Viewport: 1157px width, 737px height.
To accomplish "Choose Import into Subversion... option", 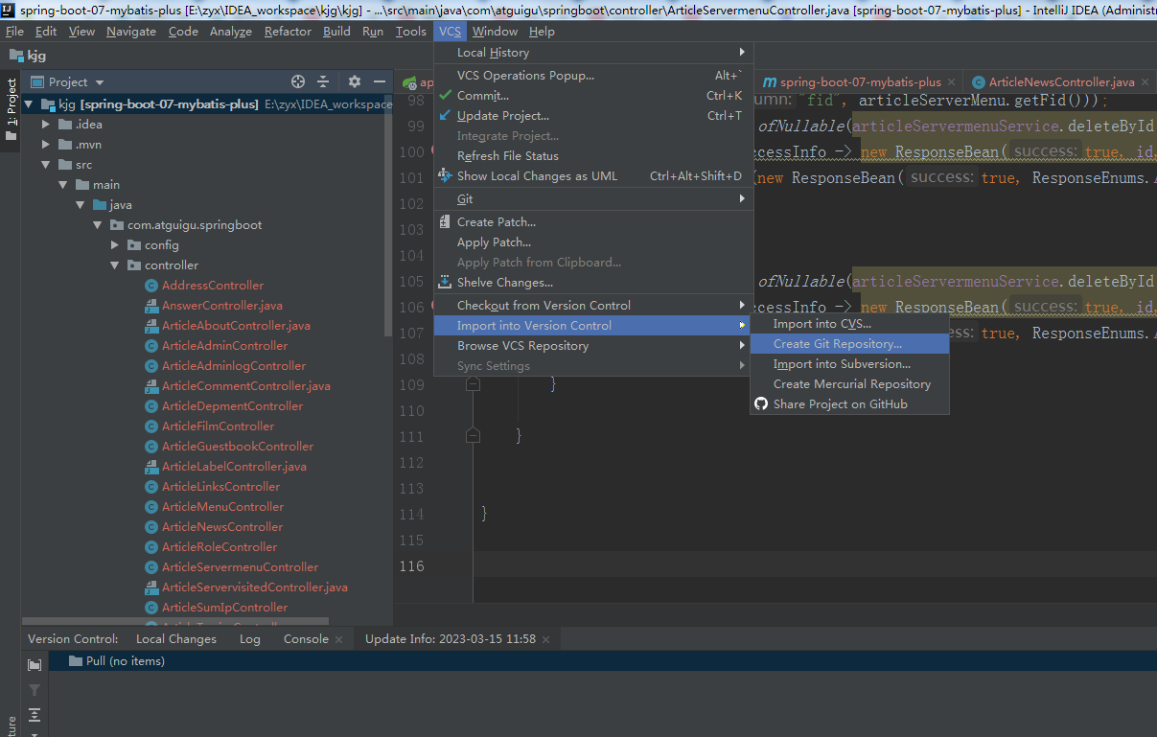I will 849,364.
